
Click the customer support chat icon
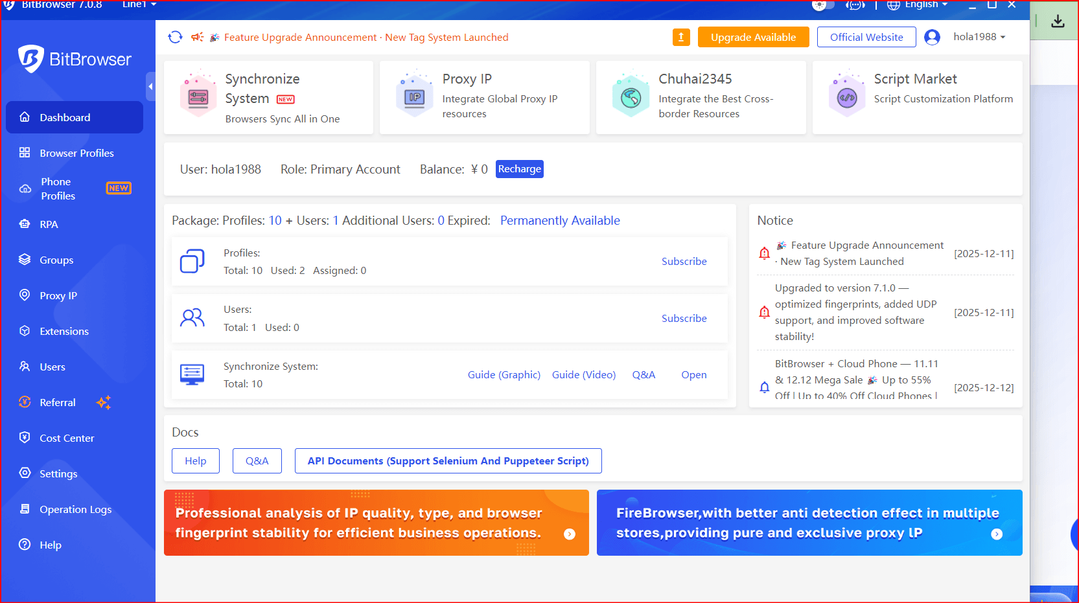coord(855,5)
